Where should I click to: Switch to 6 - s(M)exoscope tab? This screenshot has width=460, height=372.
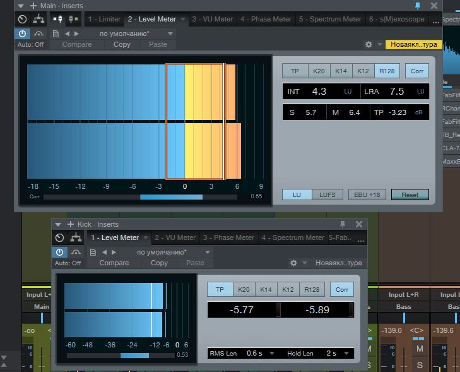[x=397, y=19]
